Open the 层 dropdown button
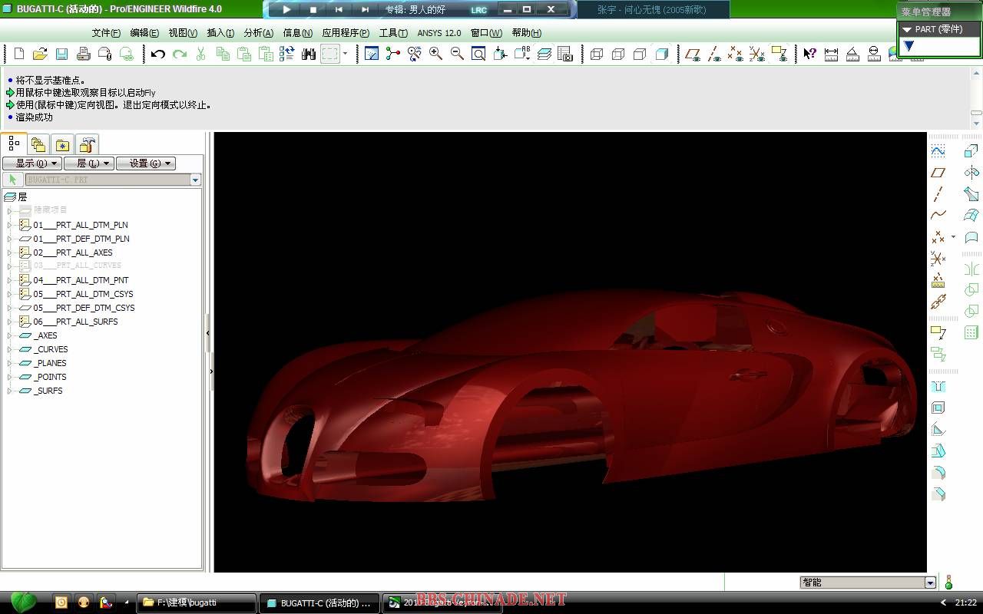 tap(89, 163)
